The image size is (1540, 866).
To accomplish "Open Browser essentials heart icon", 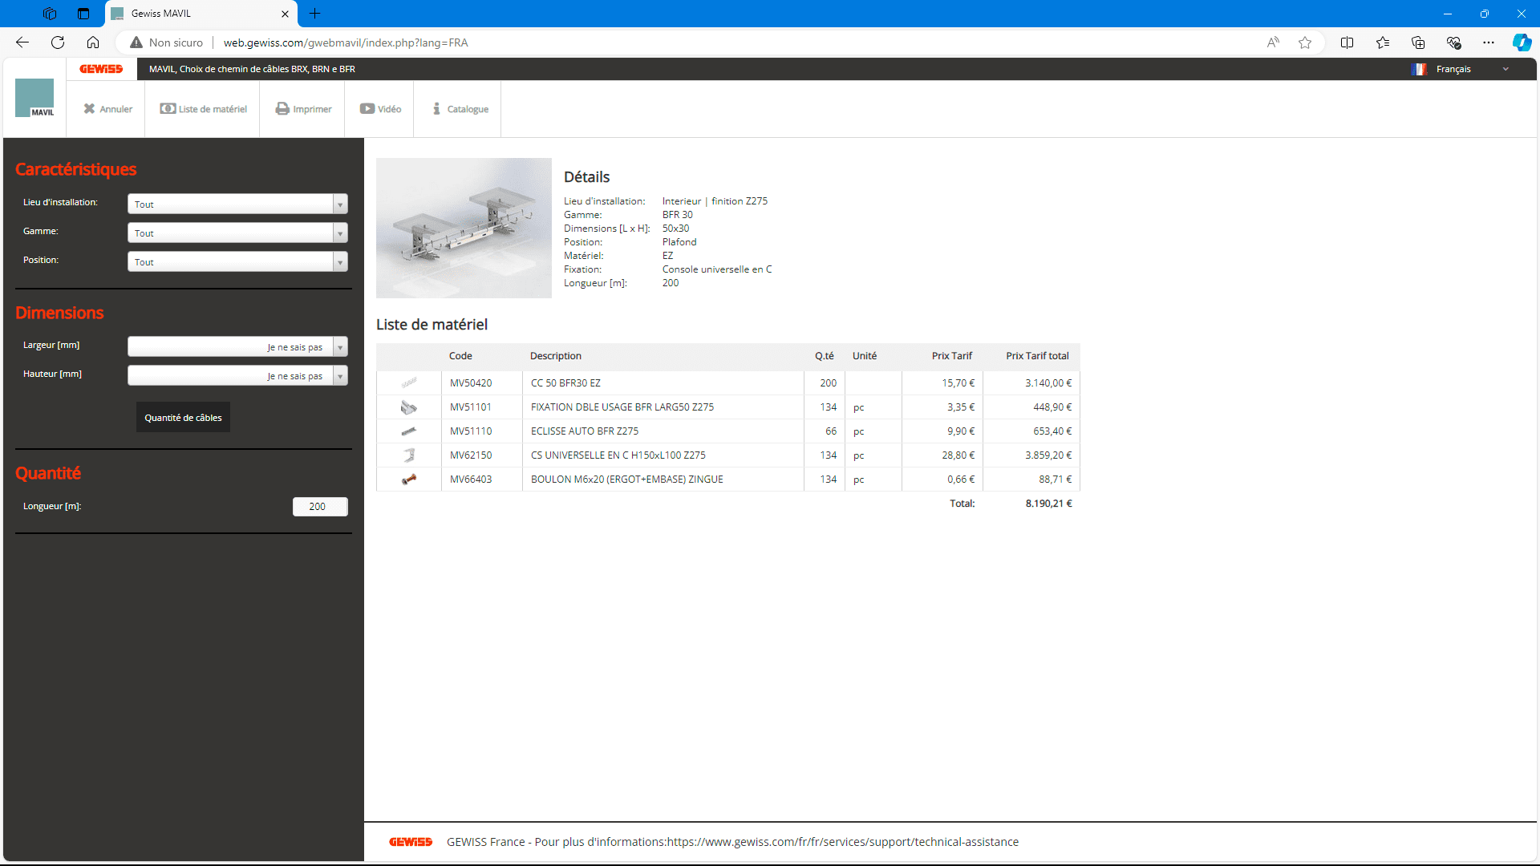I will click(1453, 42).
